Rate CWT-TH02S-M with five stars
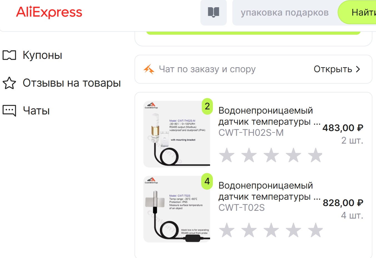 coord(315,155)
